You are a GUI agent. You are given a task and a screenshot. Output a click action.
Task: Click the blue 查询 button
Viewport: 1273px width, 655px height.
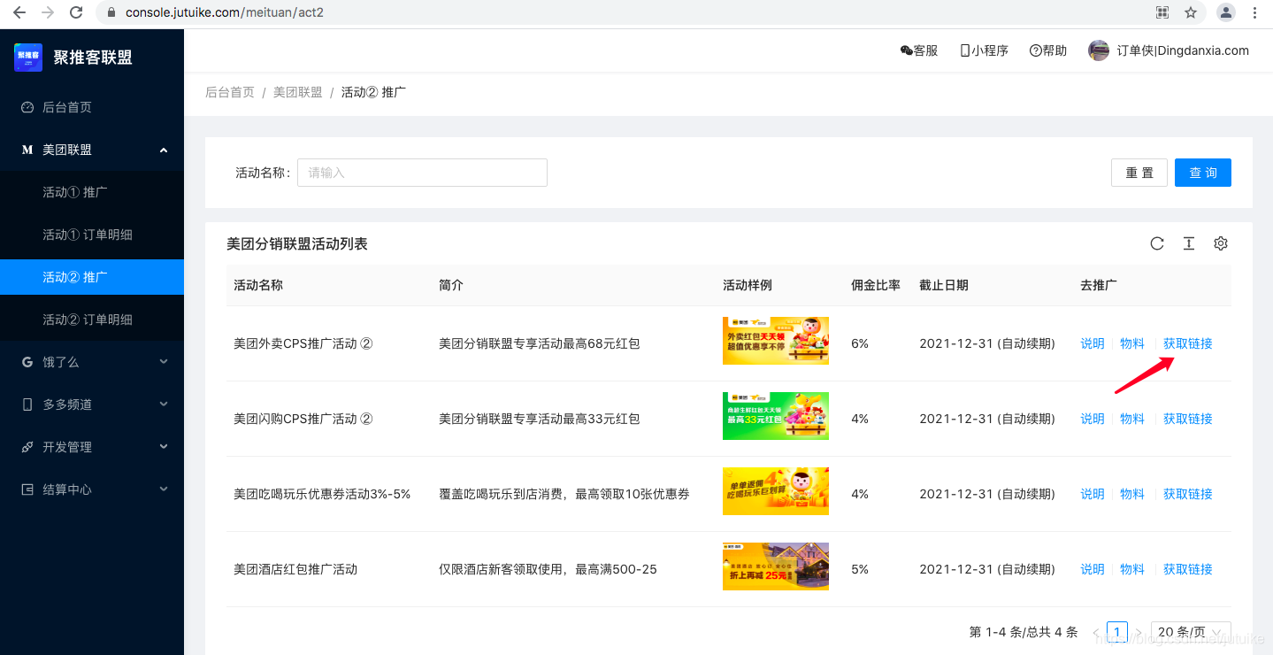point(1203,173)
